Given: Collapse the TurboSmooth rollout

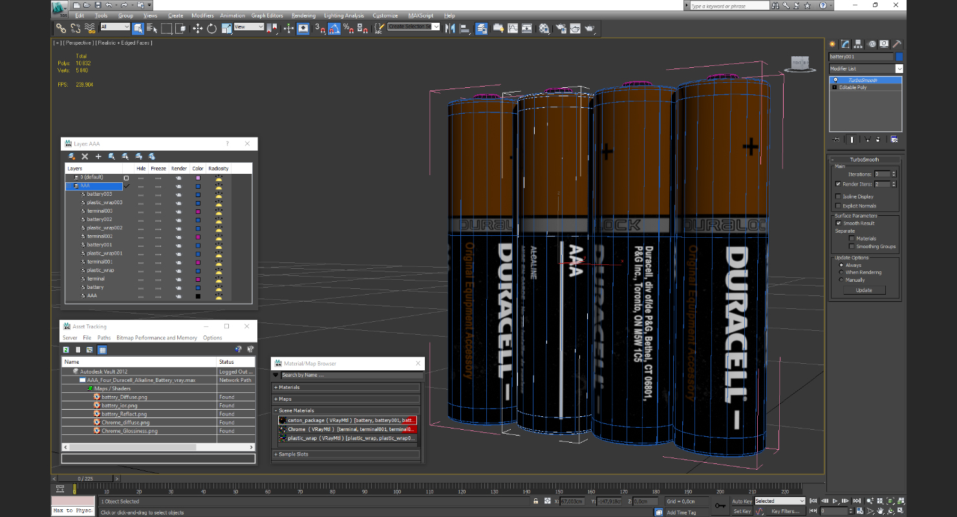Looking at the screenshot, I should [x=865, y=160].
